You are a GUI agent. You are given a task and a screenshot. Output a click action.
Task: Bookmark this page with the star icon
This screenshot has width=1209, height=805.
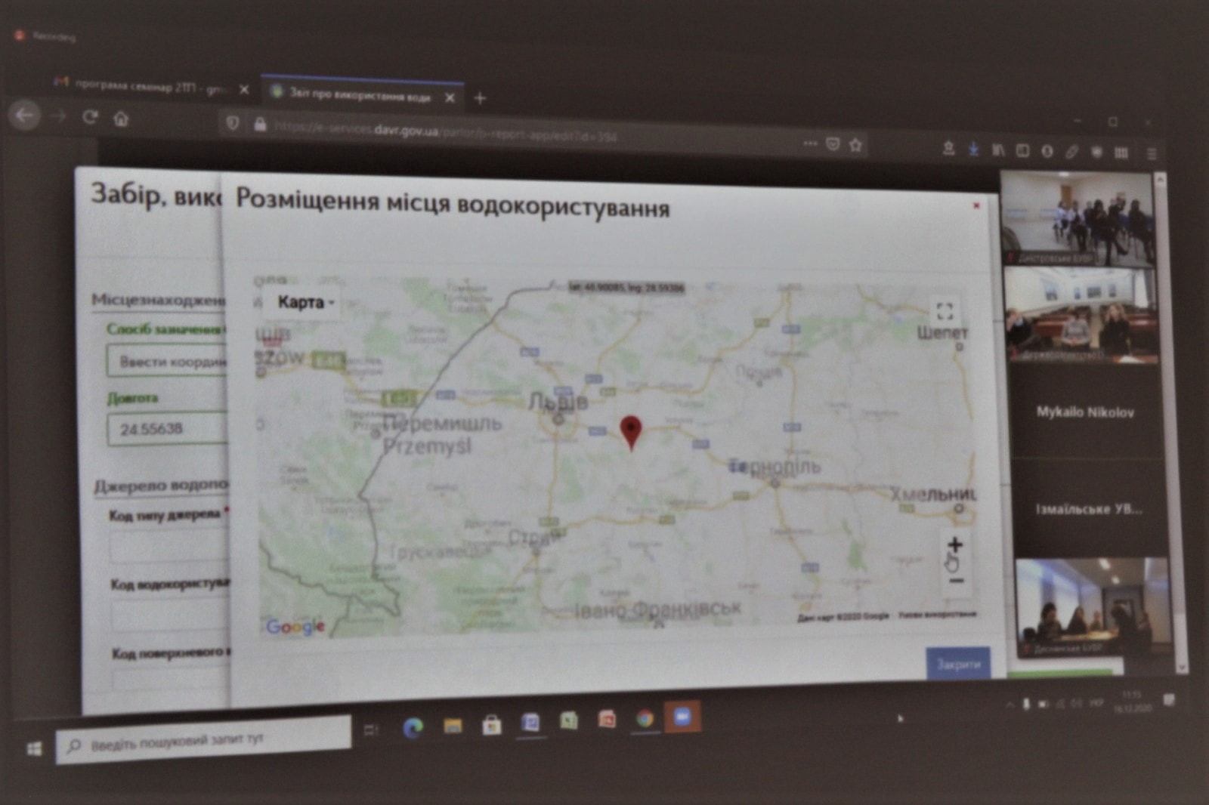pos(855,145)
